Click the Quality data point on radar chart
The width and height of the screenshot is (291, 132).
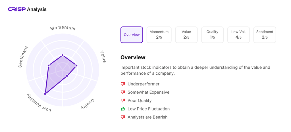[67, 76]
